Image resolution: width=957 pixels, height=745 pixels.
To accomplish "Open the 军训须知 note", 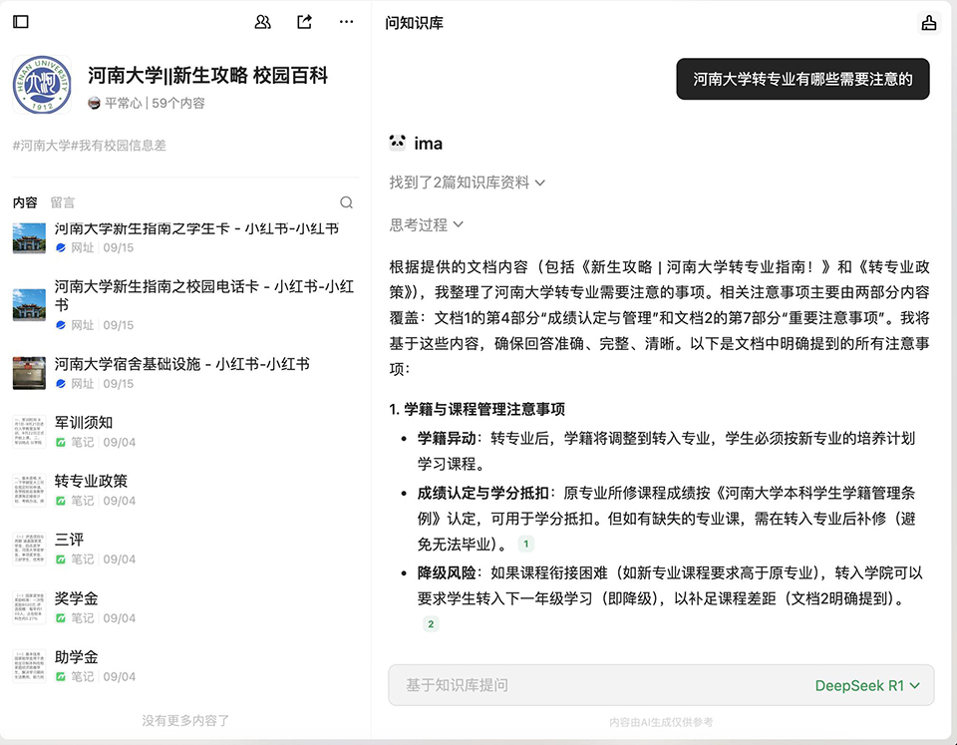I will 84,422.
